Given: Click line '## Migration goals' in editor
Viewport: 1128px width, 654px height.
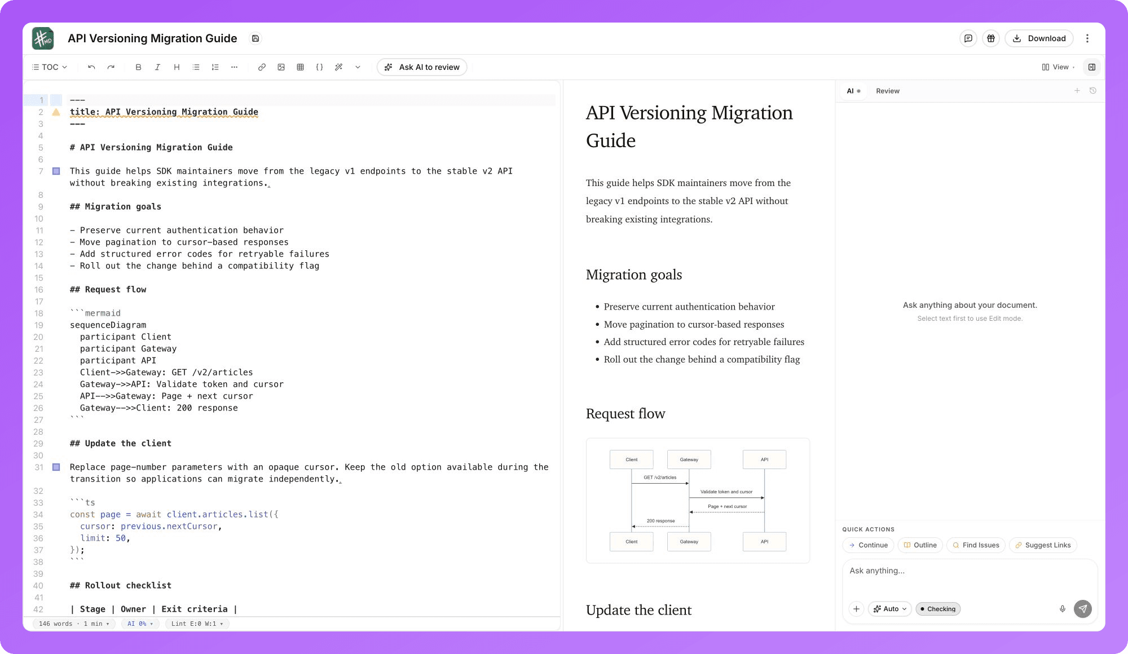Looking at the screenshot, I should pyautogui.click(x=116, y=207).
